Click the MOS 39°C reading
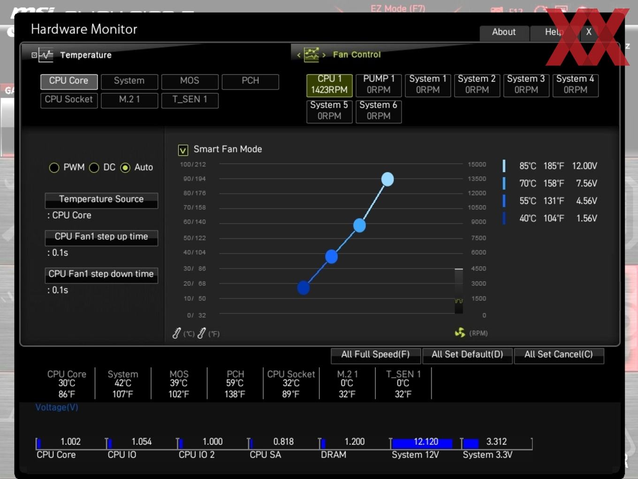The image size is (638, 479). coord(179,384)
